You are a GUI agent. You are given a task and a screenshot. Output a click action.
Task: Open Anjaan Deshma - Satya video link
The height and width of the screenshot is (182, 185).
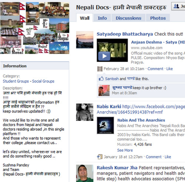coord(158,42)
